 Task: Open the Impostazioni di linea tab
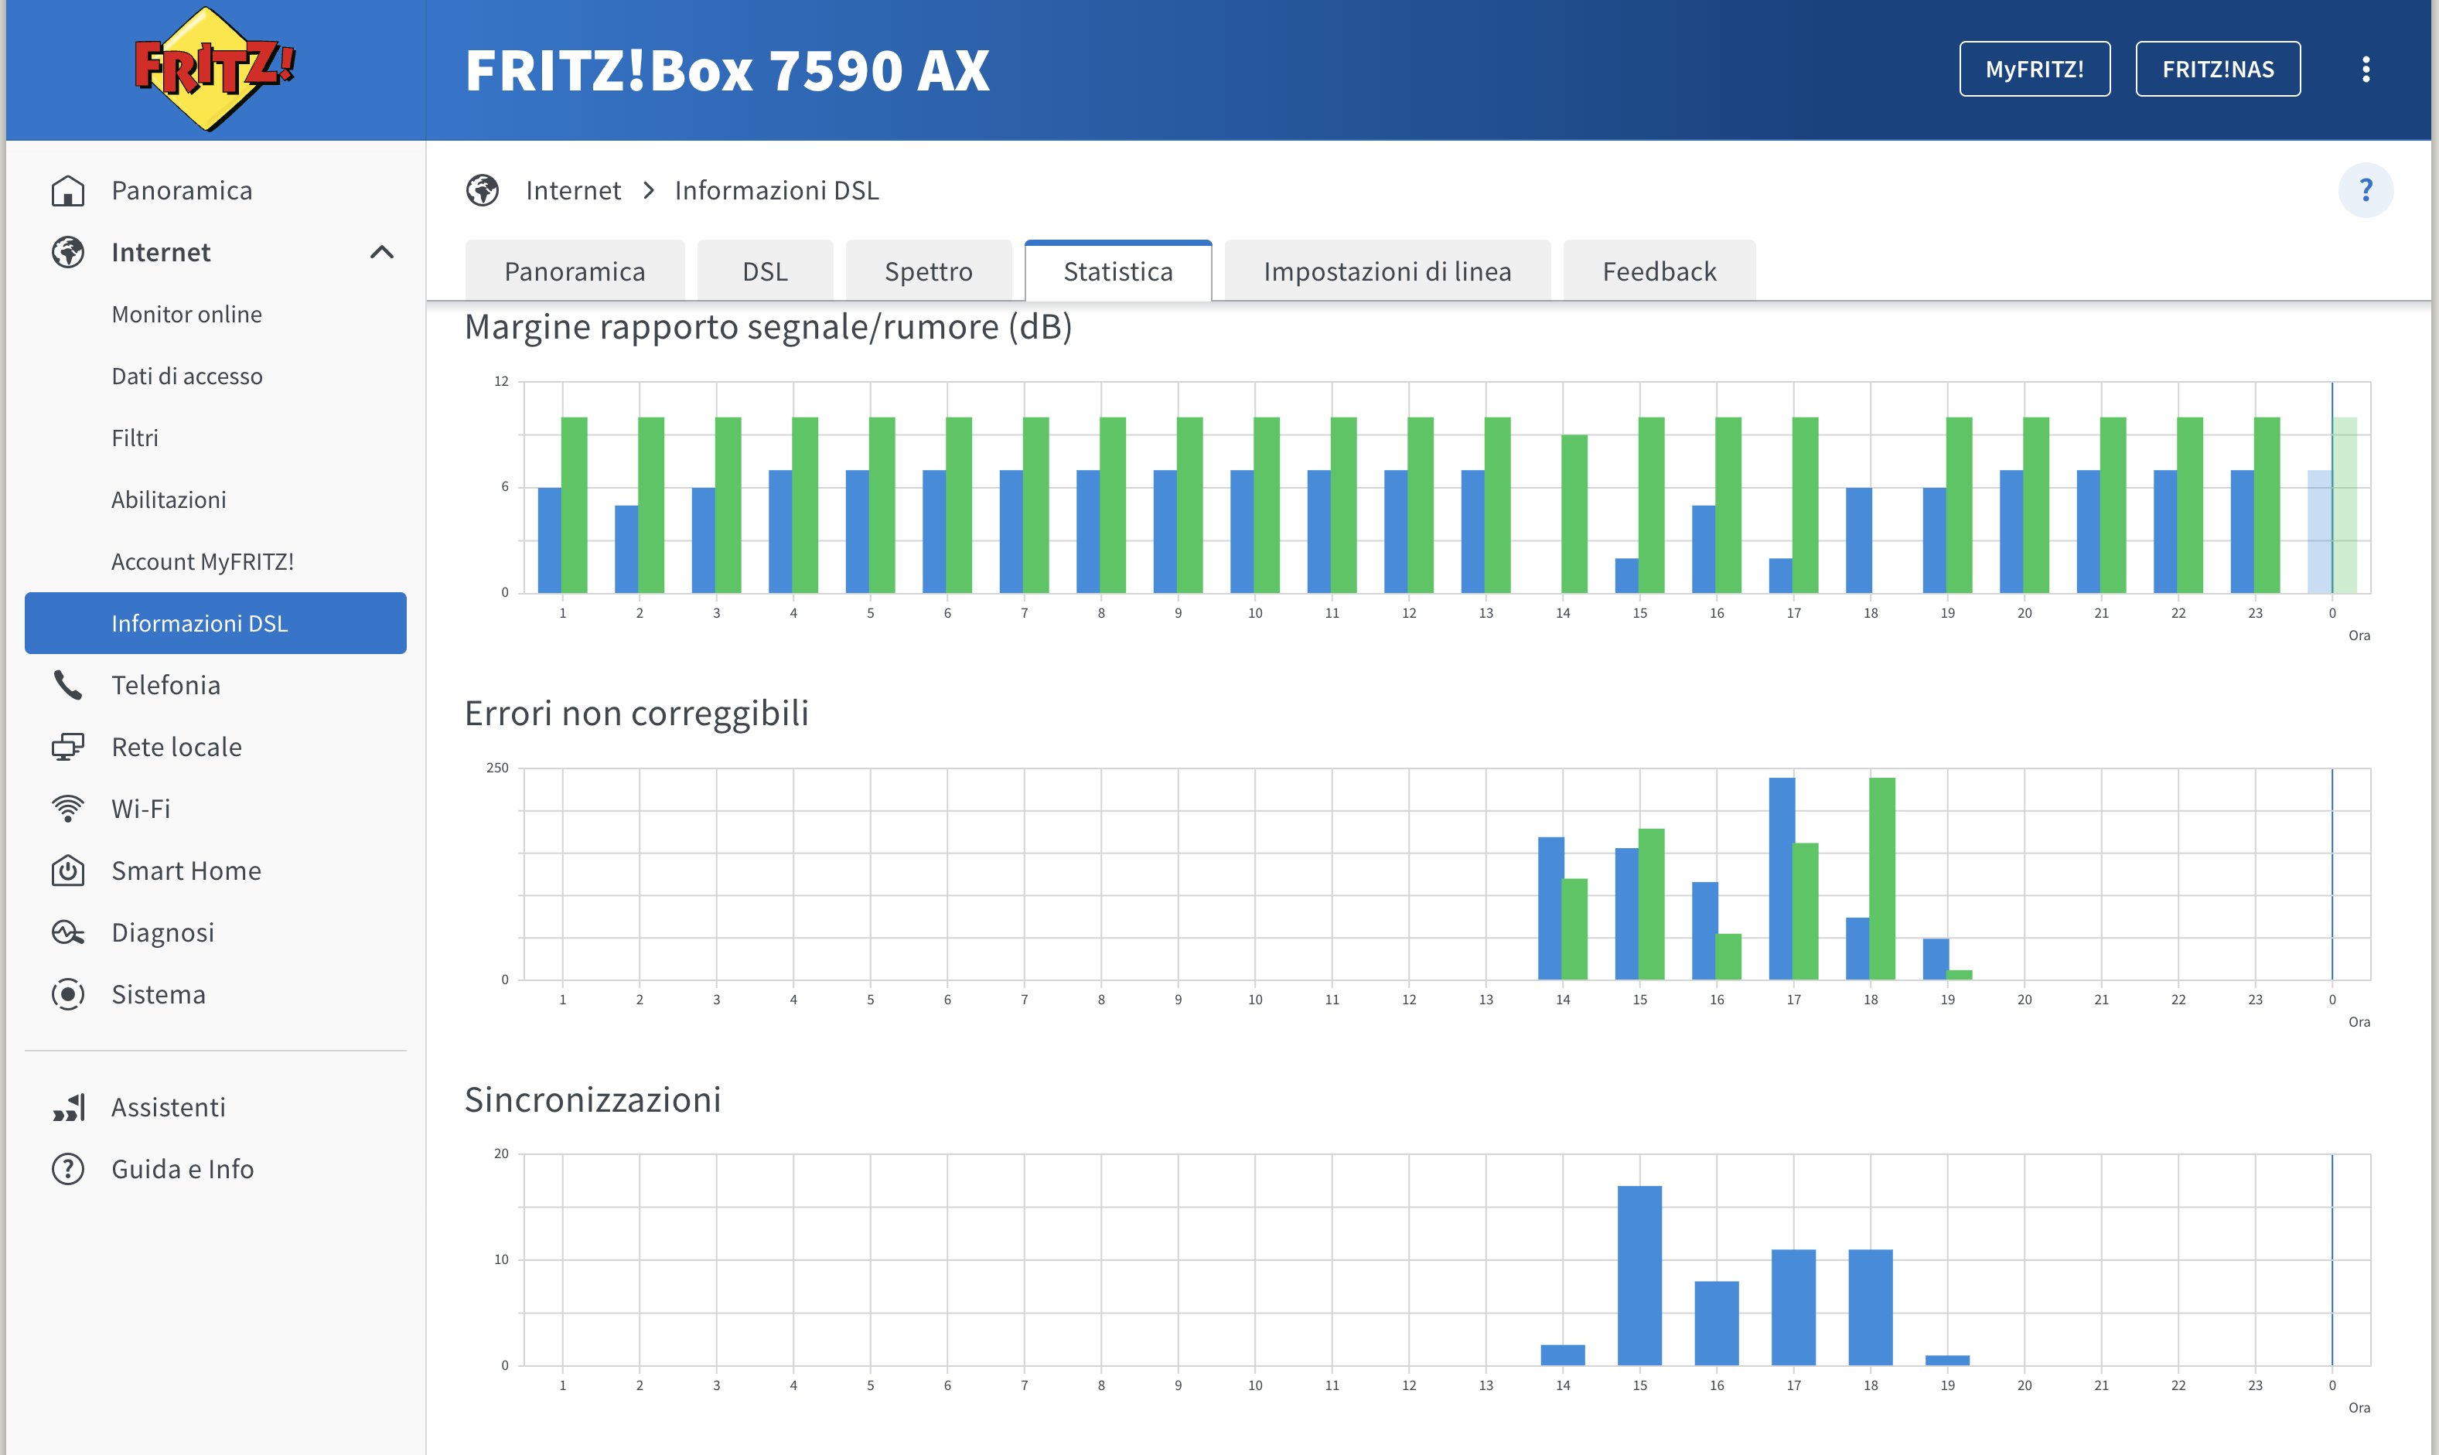(x=1387, y=271)
